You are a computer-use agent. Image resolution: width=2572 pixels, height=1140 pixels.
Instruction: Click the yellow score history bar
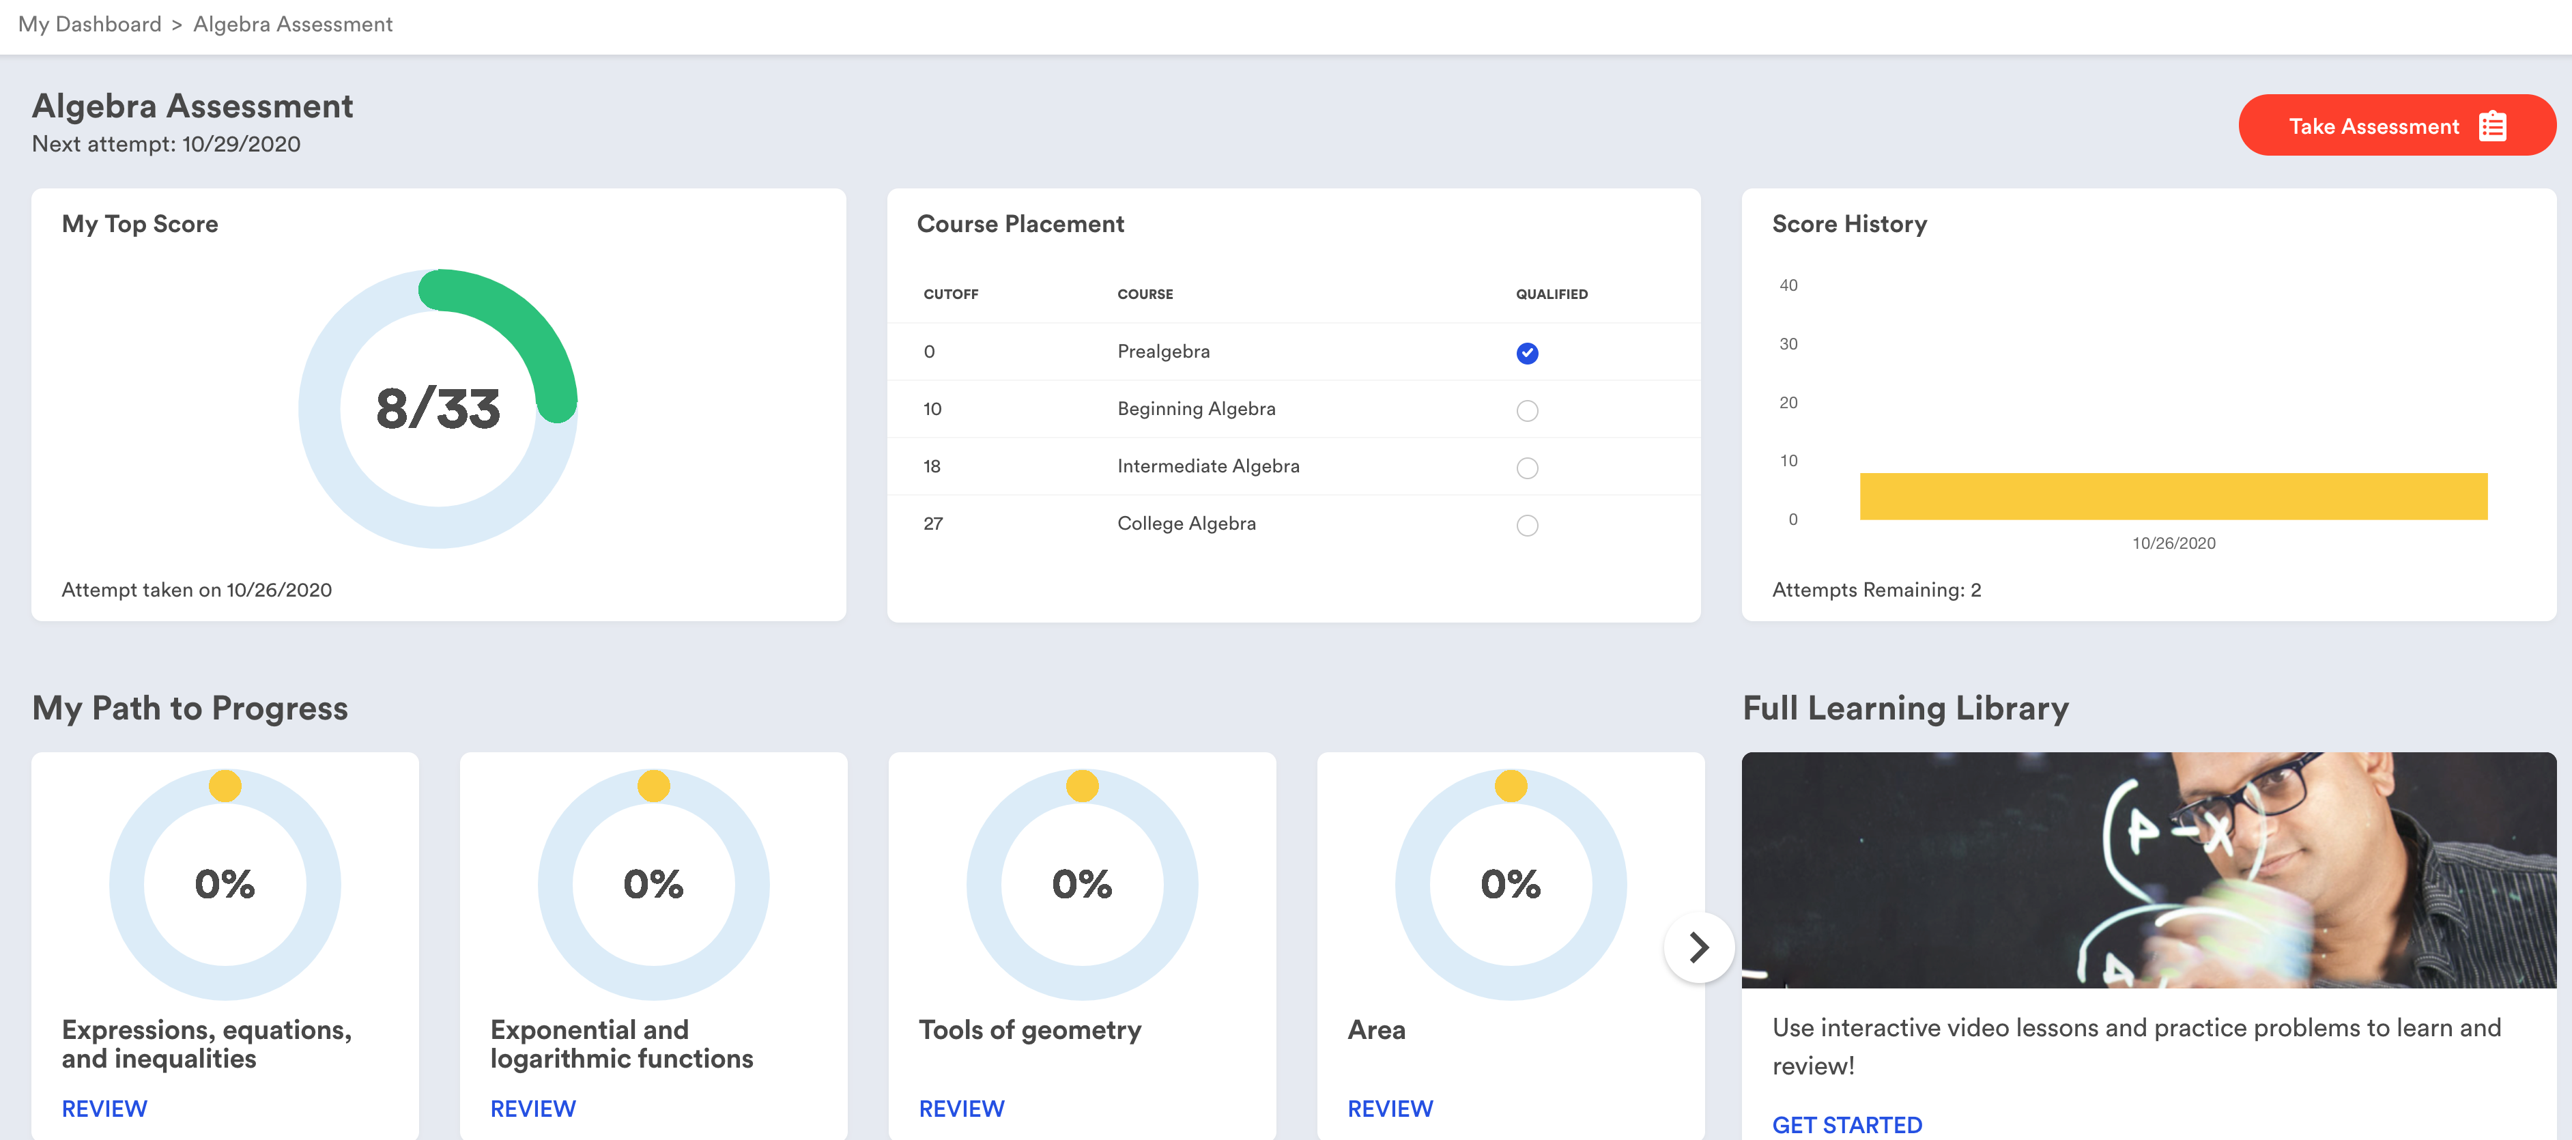coord(2173,496)
